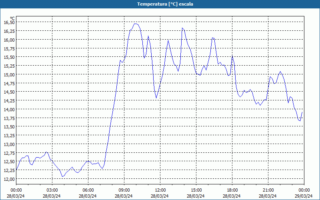The height and width of the screenshot is (200, 320).
Task: Select the 13,00 y-axis label
Action: point(9,144)
